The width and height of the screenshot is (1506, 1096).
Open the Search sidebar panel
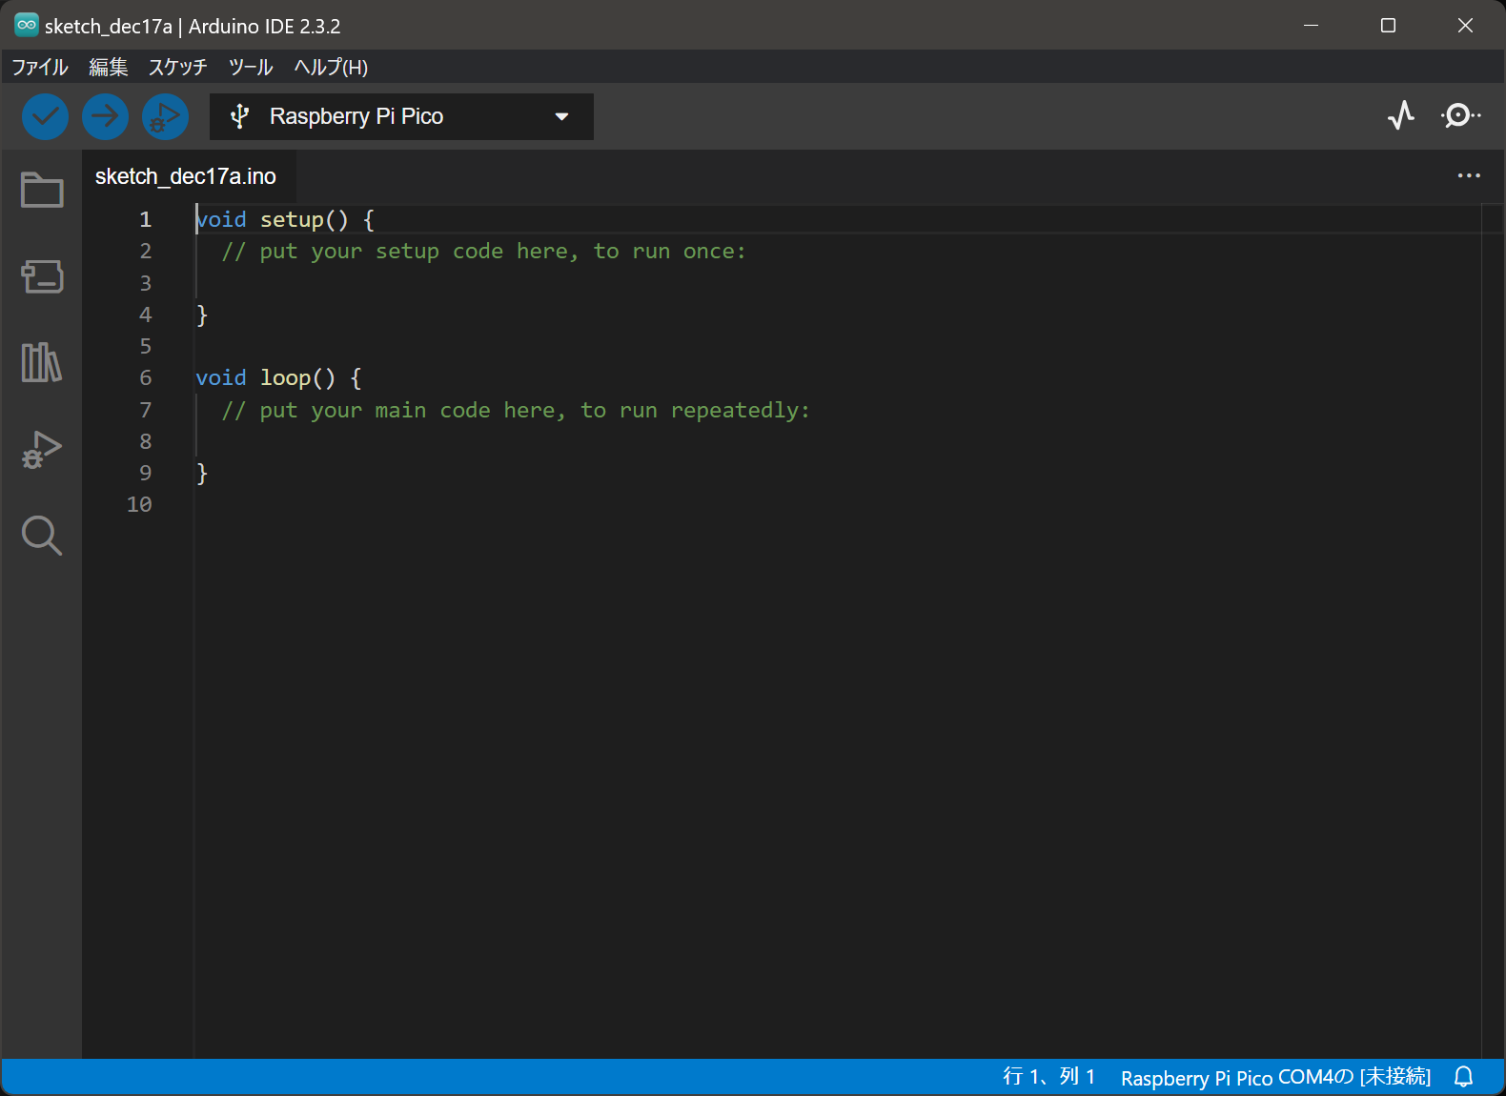tap(42, 536)
